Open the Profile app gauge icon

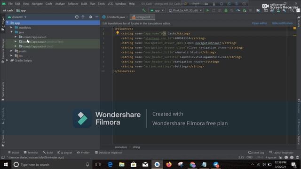[x=238, y=10]
